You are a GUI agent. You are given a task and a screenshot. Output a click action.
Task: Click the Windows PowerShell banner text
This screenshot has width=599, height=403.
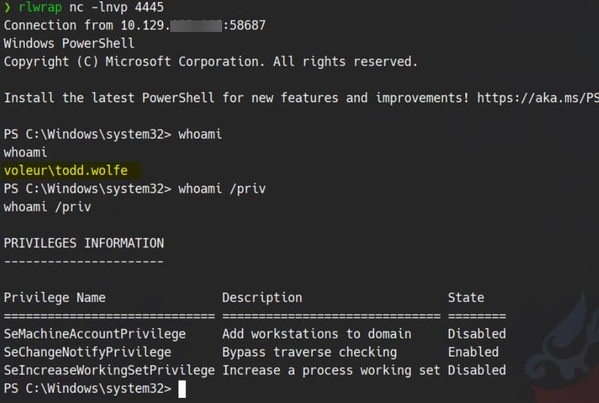[x=69, y=43]
